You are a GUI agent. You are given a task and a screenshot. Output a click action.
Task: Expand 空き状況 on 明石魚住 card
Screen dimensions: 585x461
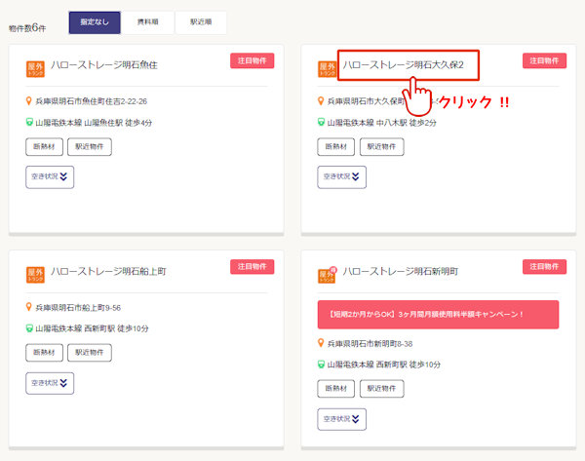50,176
